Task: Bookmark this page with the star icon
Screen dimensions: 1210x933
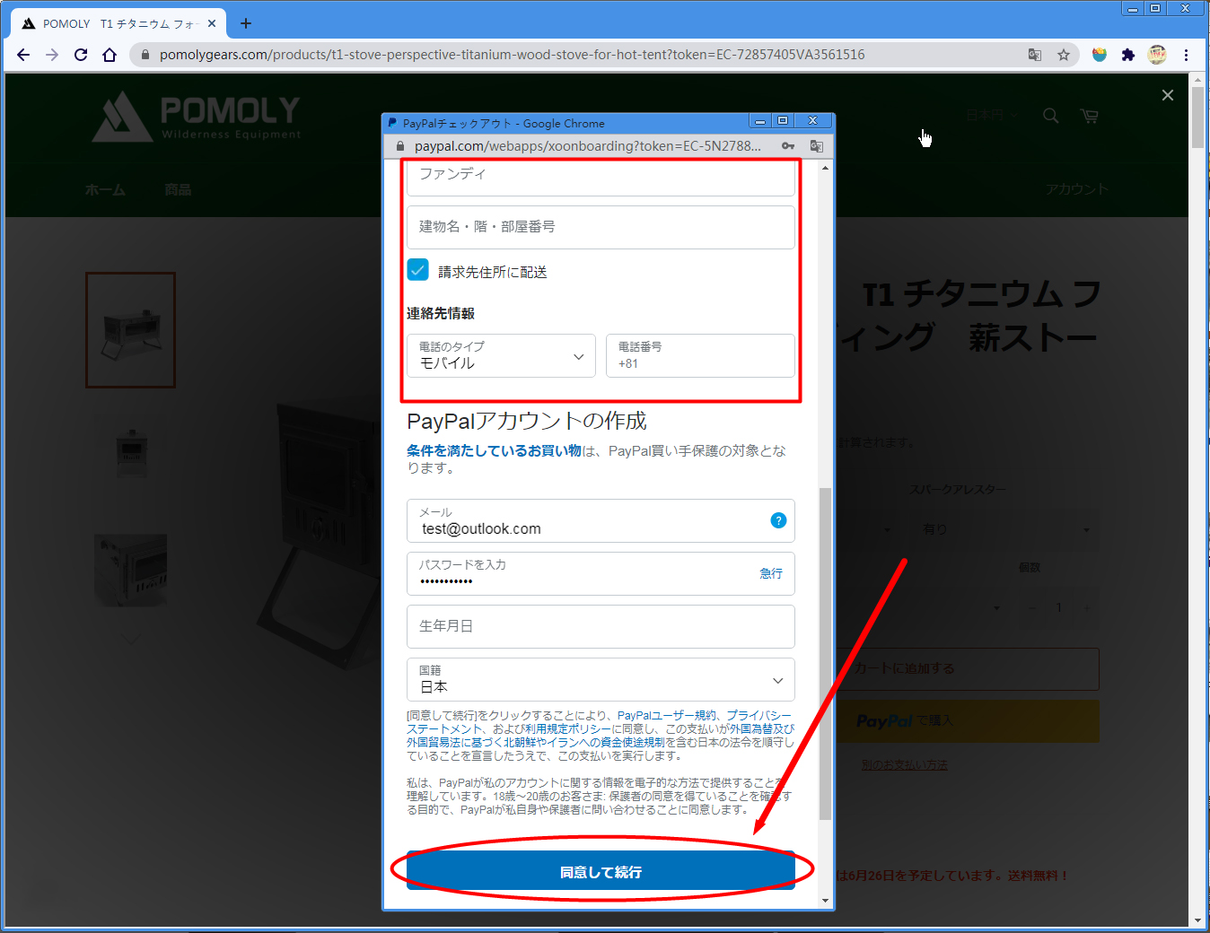Action: (1064, 55)
